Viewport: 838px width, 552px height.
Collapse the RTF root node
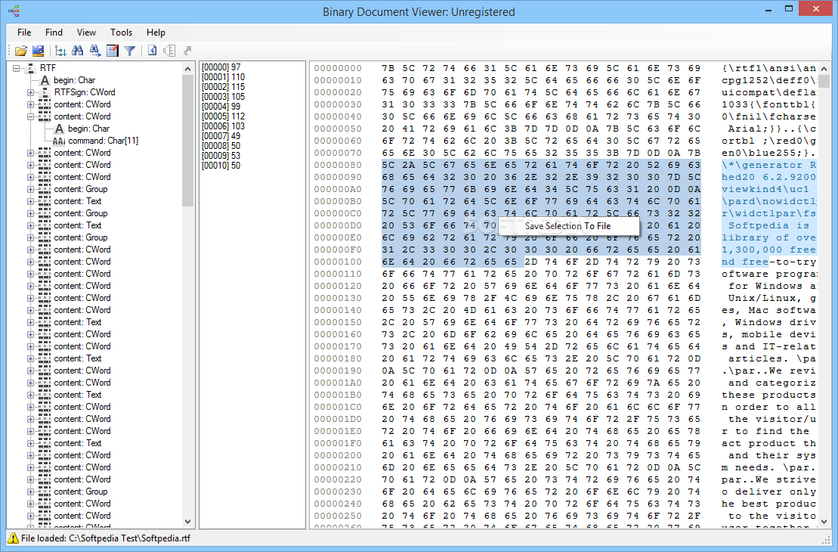(x=16, y=68)
